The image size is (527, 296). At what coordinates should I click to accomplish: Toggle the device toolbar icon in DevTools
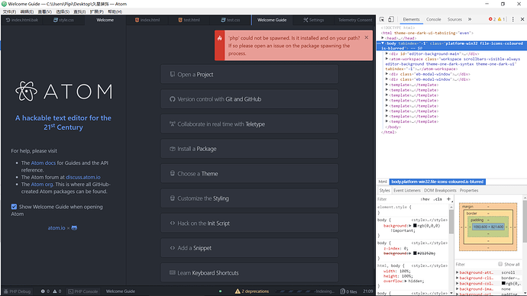(391, 20)
